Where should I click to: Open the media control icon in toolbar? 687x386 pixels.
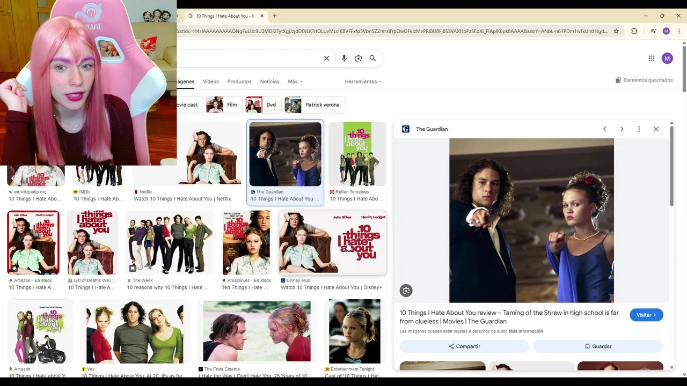pyautogui.click(x=653, y=31)
